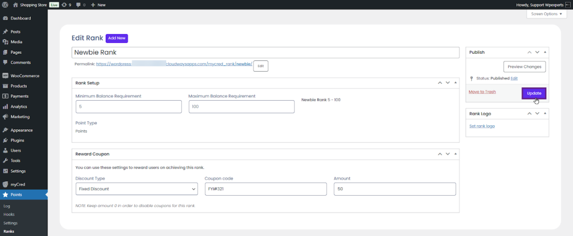Click the WordPress logo icon
The height and width of the screenshot is (236, 573).
click(6, 4)
